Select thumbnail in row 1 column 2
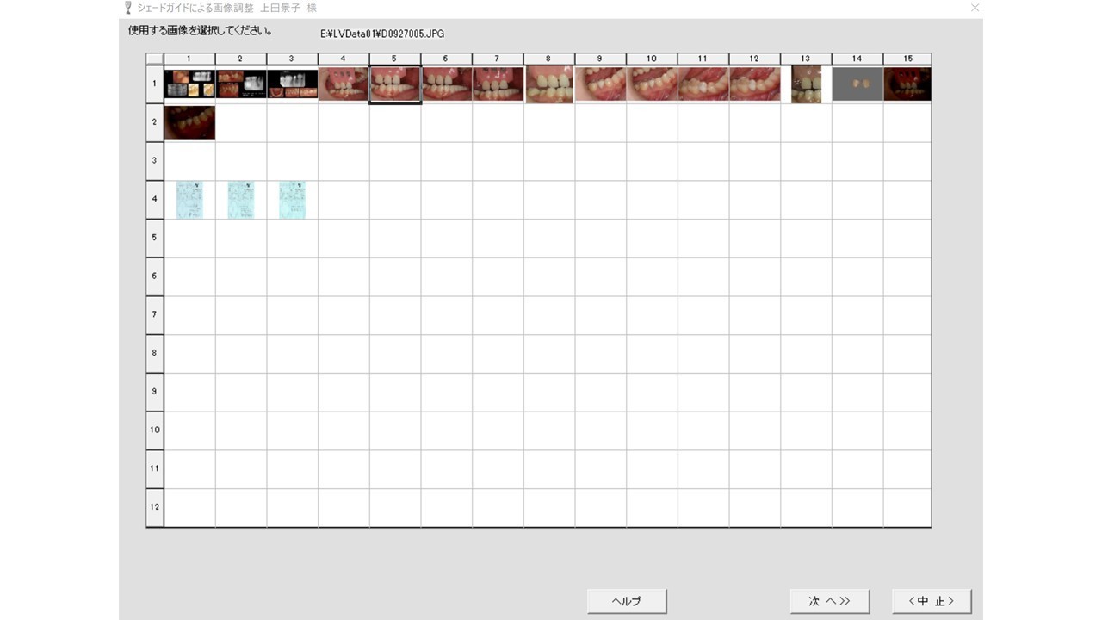The image size is (1102, 620). point(241,84)
